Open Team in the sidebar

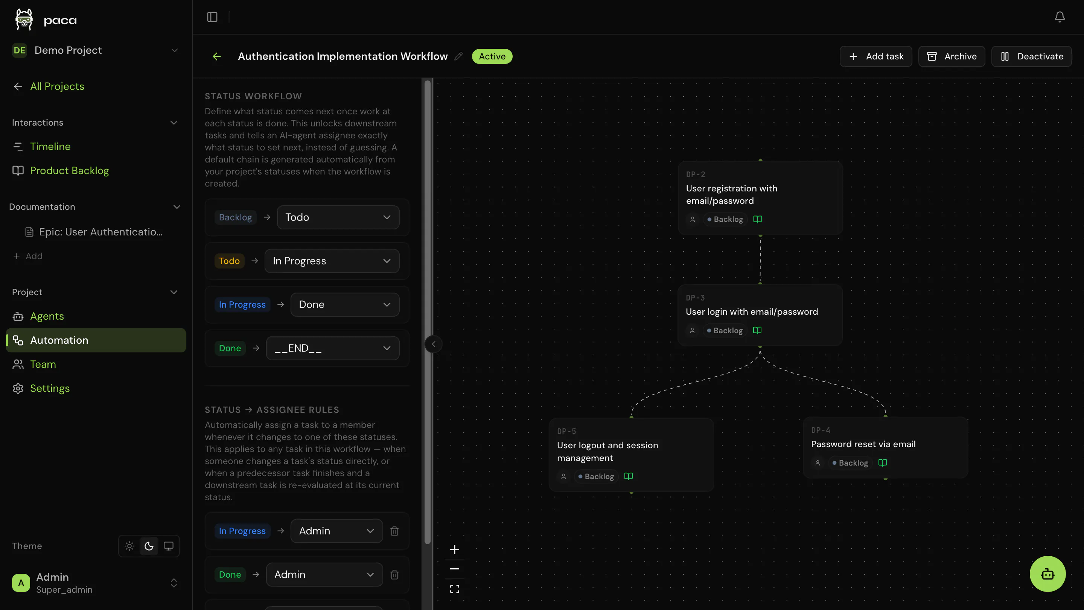(96, 364)
